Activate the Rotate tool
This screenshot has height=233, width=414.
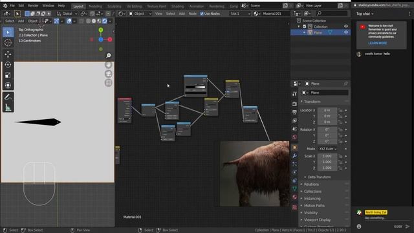[8, 65]
